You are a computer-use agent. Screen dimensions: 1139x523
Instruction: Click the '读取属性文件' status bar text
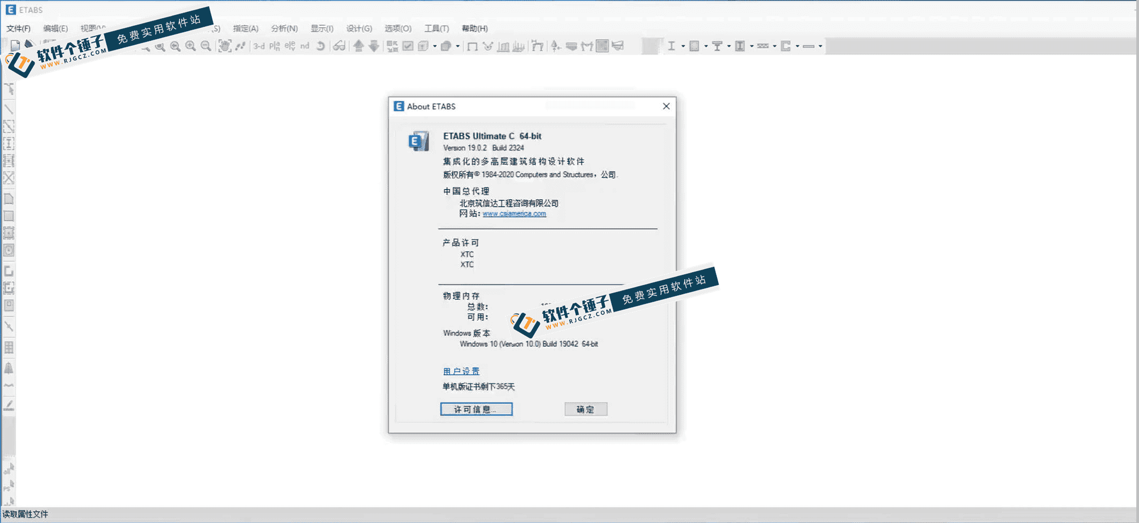(25, 514)
